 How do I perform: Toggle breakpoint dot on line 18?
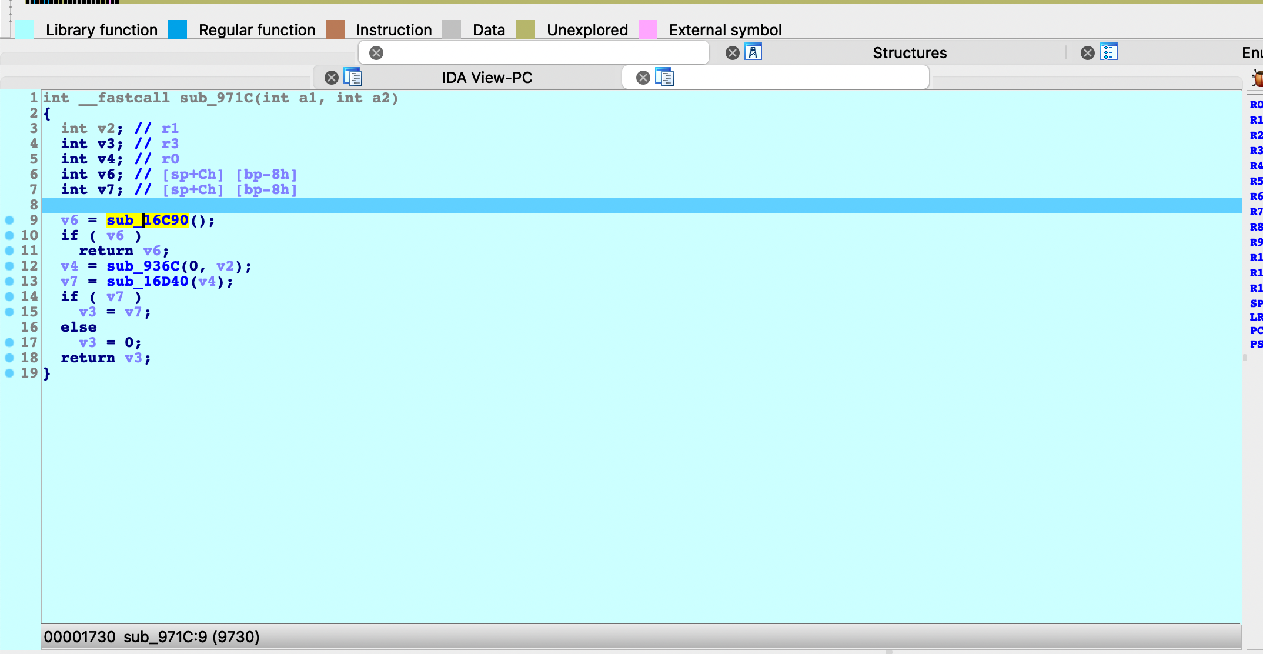tap(9, 358)
